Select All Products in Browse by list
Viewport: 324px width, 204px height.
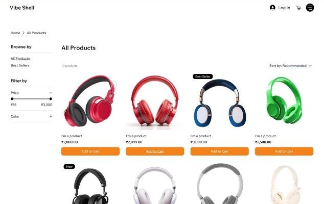tap(20, 58)
